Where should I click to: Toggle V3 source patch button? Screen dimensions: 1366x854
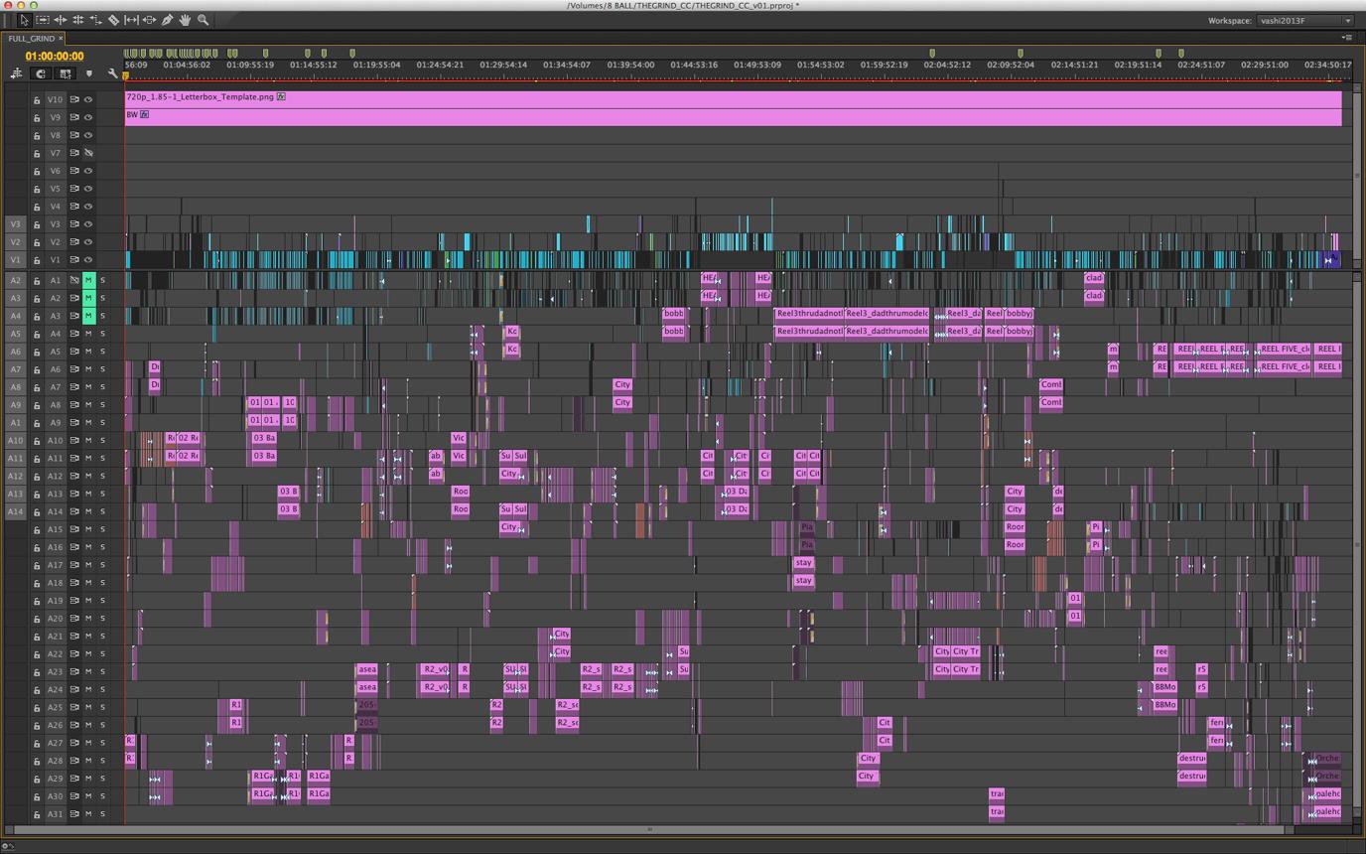click(x=15, y=224)
